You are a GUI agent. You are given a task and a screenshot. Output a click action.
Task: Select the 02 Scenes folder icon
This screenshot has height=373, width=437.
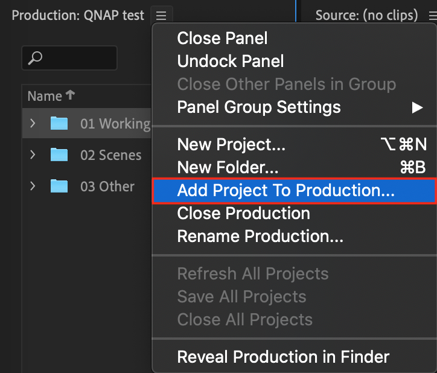click(x=59, y=155)
